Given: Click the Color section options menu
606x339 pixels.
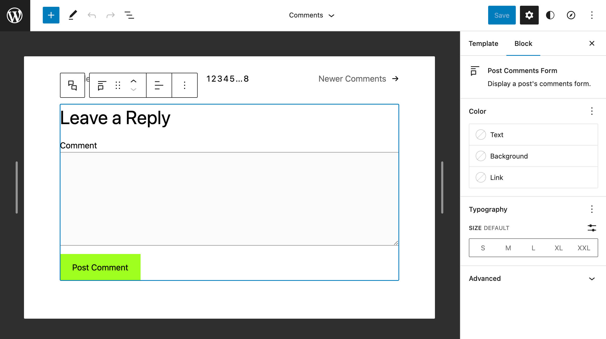Looking at the screenshot, I should pos(592,111).
